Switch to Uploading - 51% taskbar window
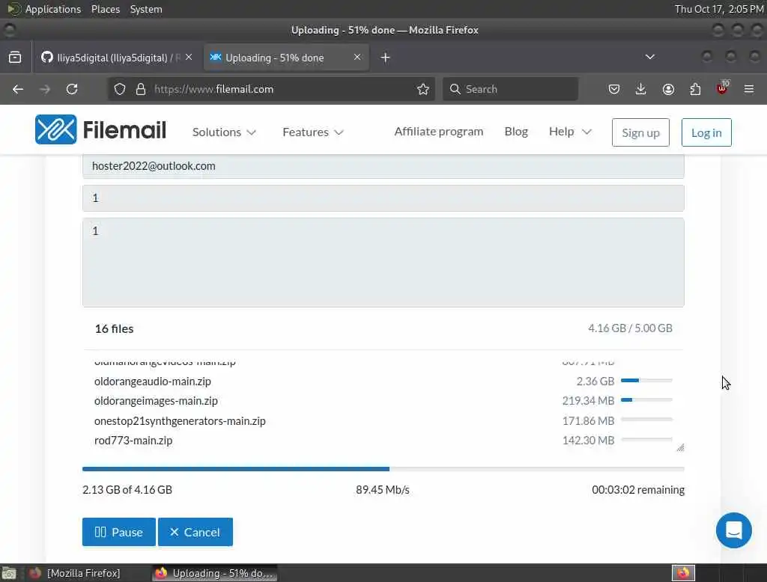 pos(215,573)
